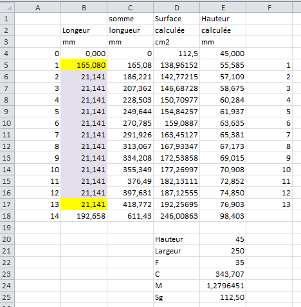Select row 18 header
Viewport: 301px width, 307px height.
click(7, 216)
